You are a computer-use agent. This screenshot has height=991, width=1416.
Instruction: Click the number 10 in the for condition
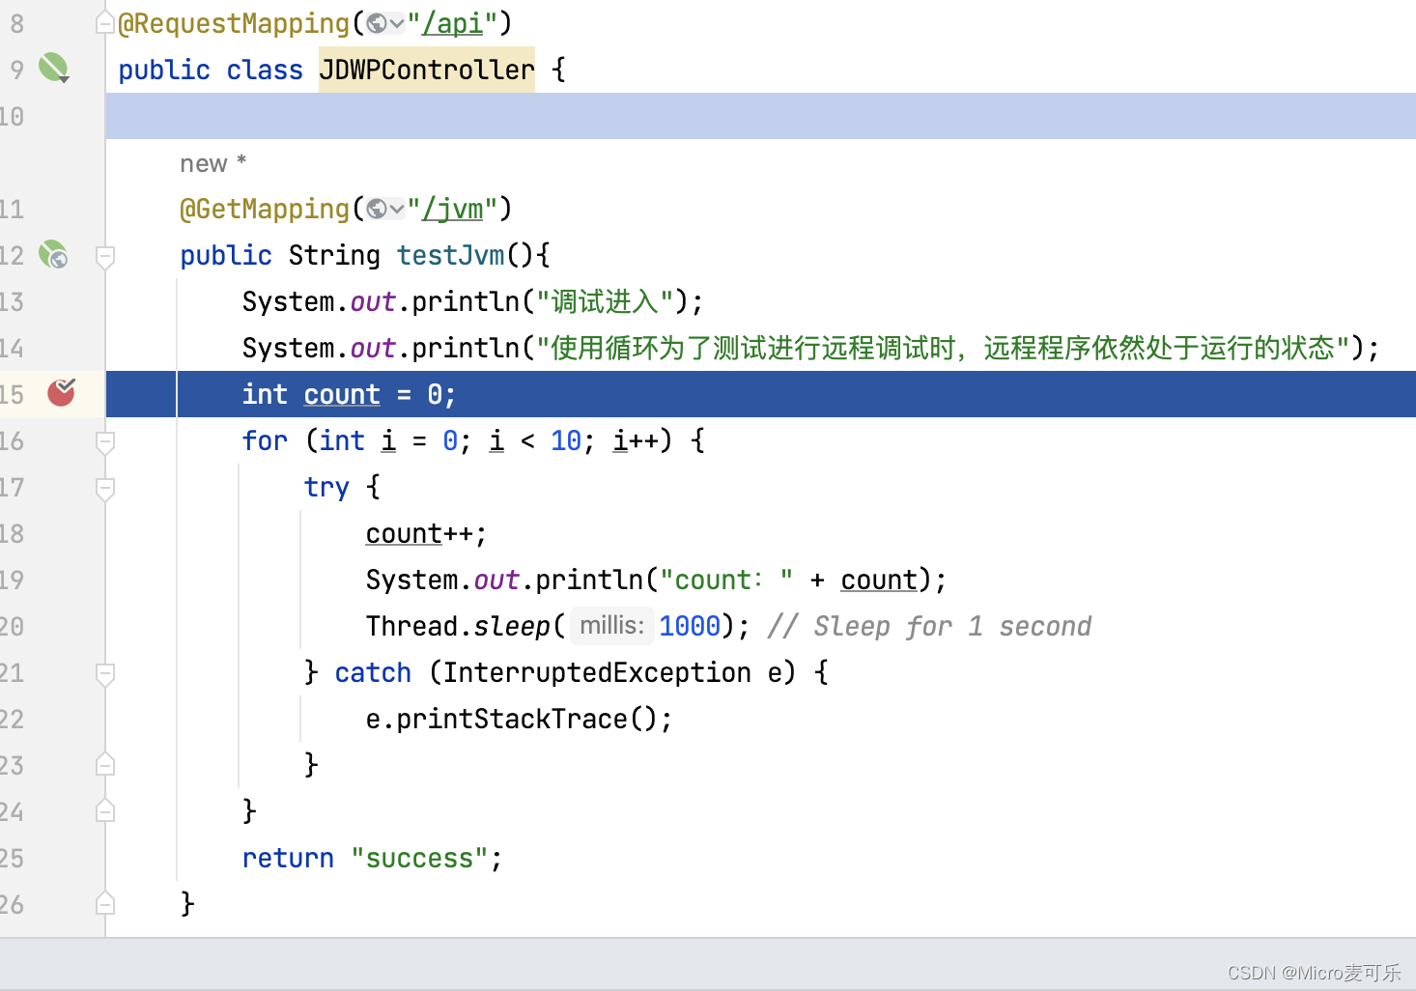click(566, 440)
